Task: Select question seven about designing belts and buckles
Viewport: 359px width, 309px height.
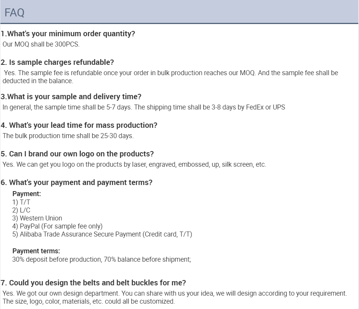Action: click(x=93, y=283)
